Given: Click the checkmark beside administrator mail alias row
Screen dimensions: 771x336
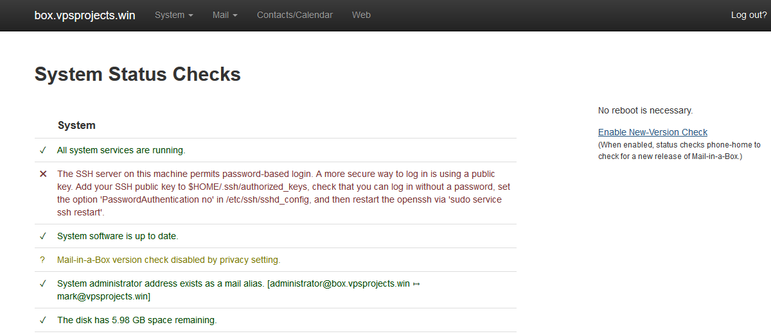Looking at the screenshot, I should point(43,283).
